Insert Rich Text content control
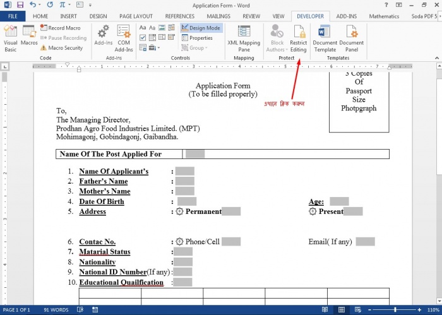The width and height of the screenshot is (442, 315). (143, 28)
